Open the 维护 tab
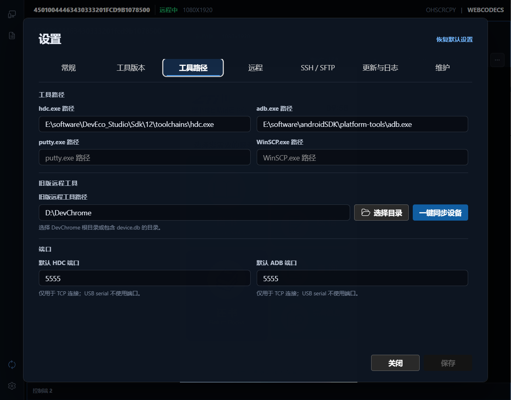Screen dimensions: 511x400 click(443, 68)
